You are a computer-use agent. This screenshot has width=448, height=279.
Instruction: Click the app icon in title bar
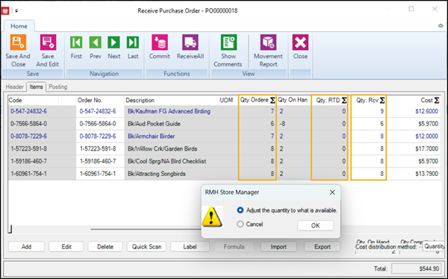point(5,11)
